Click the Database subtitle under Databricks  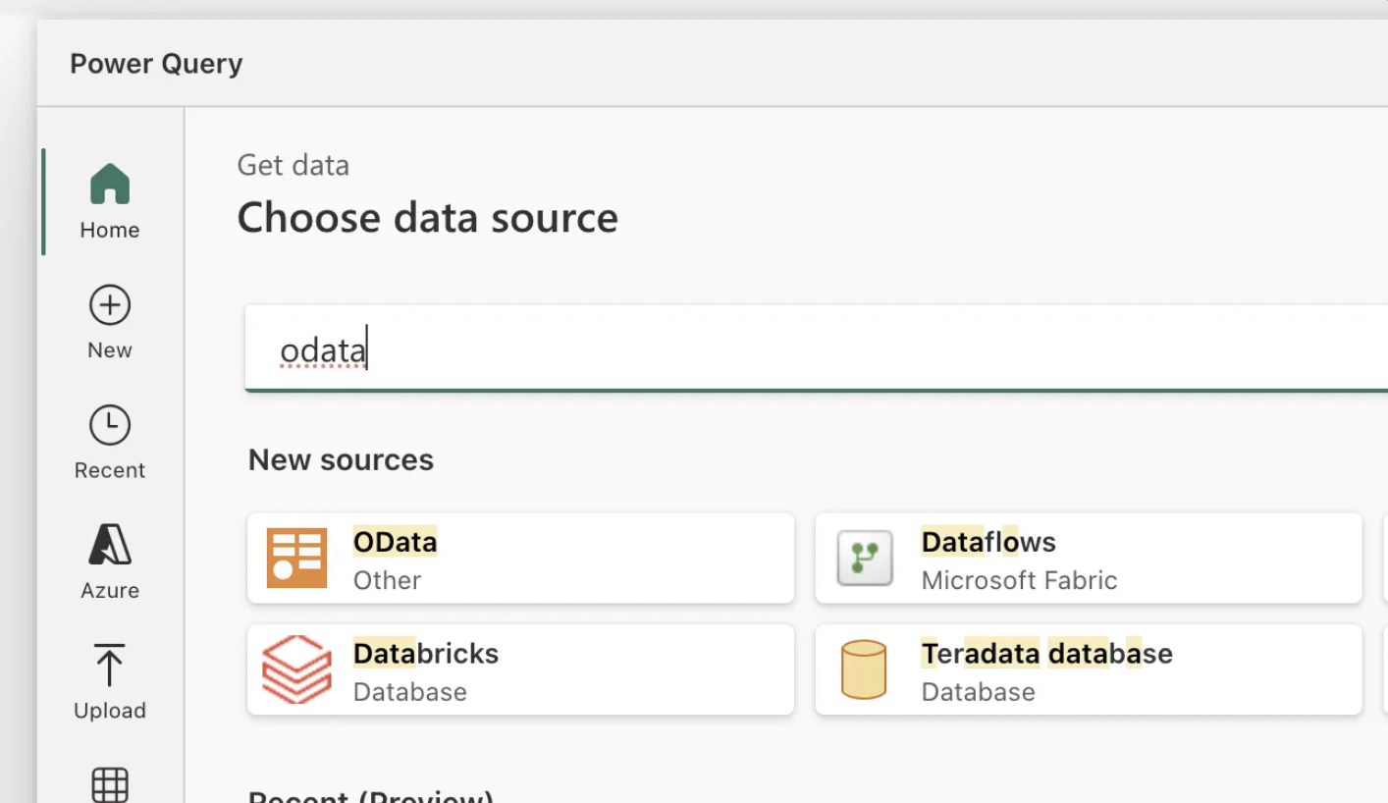click(409, 692)
